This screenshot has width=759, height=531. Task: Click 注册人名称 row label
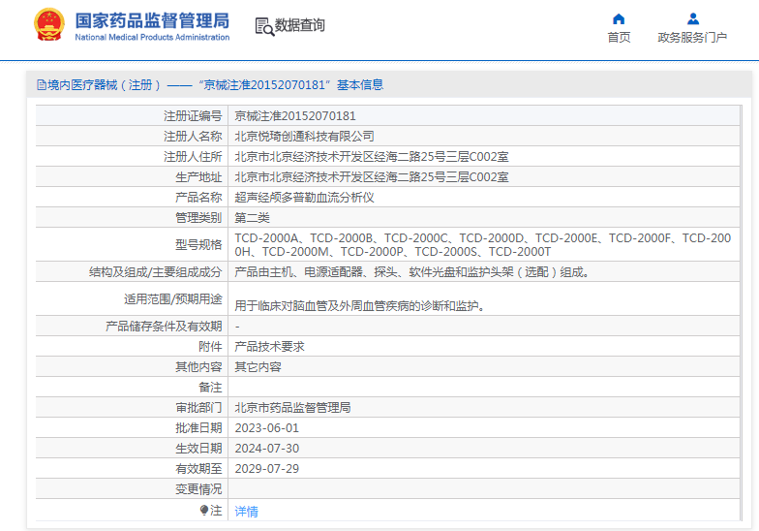192,137
